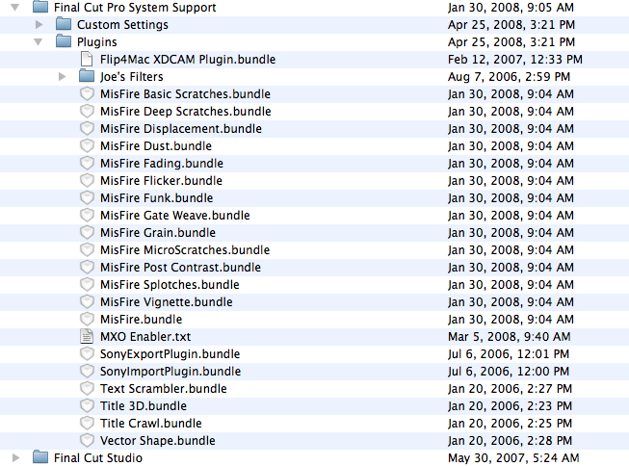Collapse the Final Cut Pro System Support folder

point(16,8)
